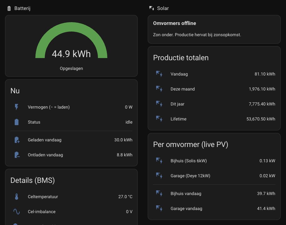The width and height of the screenshot is (286, 225).
Task: Click the Opgeslagen label under the gauge
Action: click(x=71, y=68)
